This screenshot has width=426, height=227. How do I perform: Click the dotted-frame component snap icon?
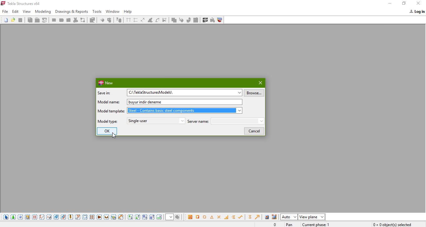274,217
